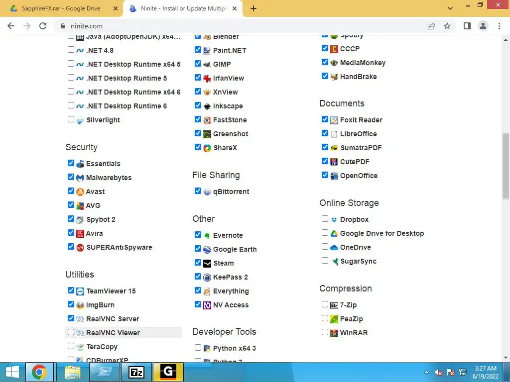
Task: Click the TeamViewer 15 icon
Action: 80,291
